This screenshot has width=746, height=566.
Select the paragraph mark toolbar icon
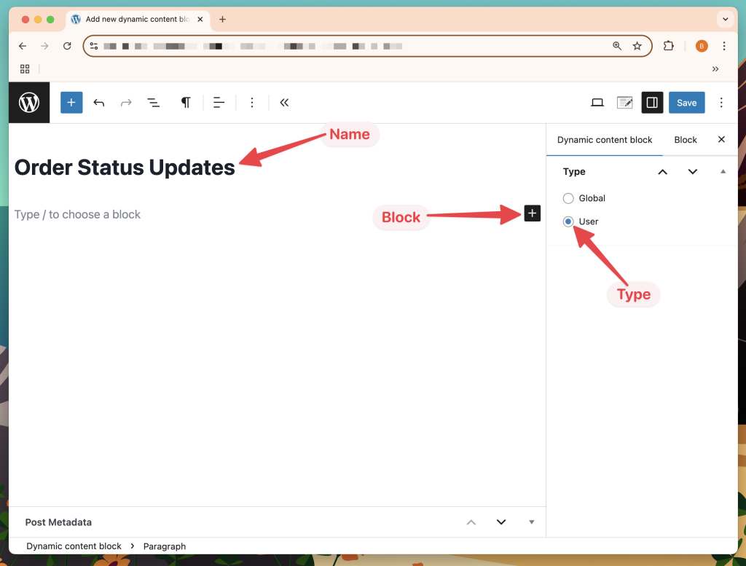click(x=186, y=102)
